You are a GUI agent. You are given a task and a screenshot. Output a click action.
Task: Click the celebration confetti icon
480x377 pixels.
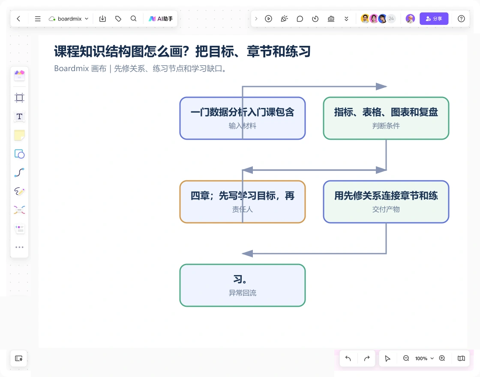[285, 19]
